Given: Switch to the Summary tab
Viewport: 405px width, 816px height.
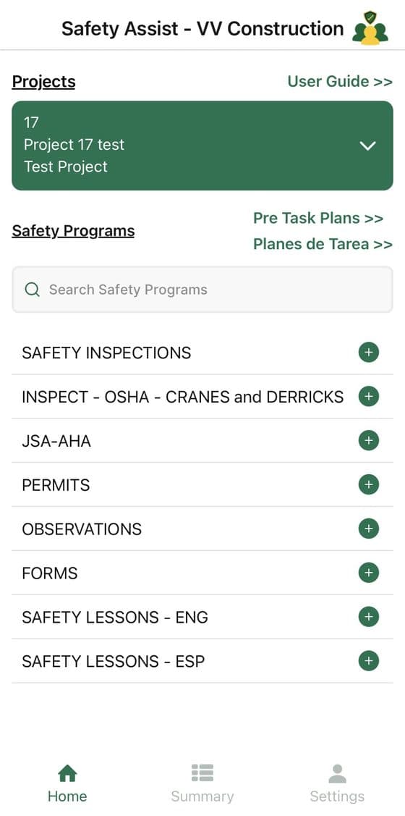Looking at the screenshot, I should coord(202,783).
